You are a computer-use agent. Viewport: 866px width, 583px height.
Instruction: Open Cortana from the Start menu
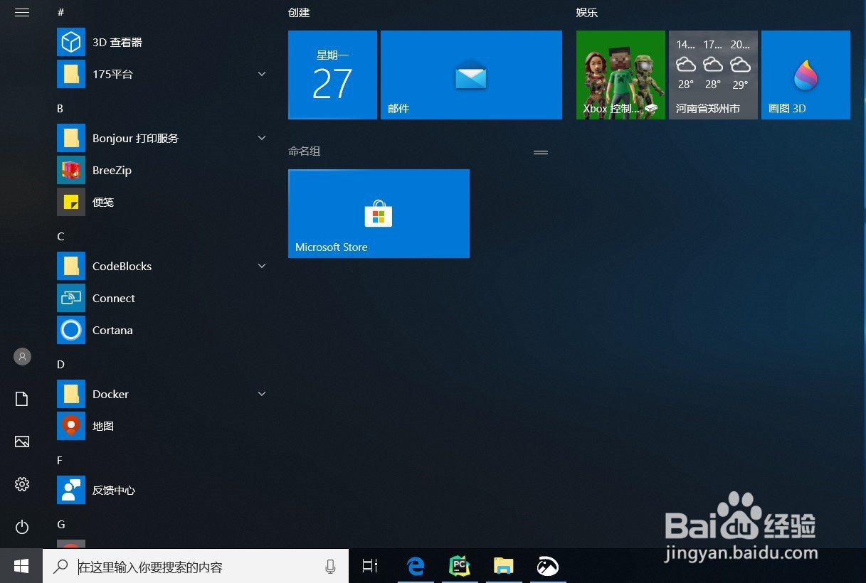tap(112, 330)
